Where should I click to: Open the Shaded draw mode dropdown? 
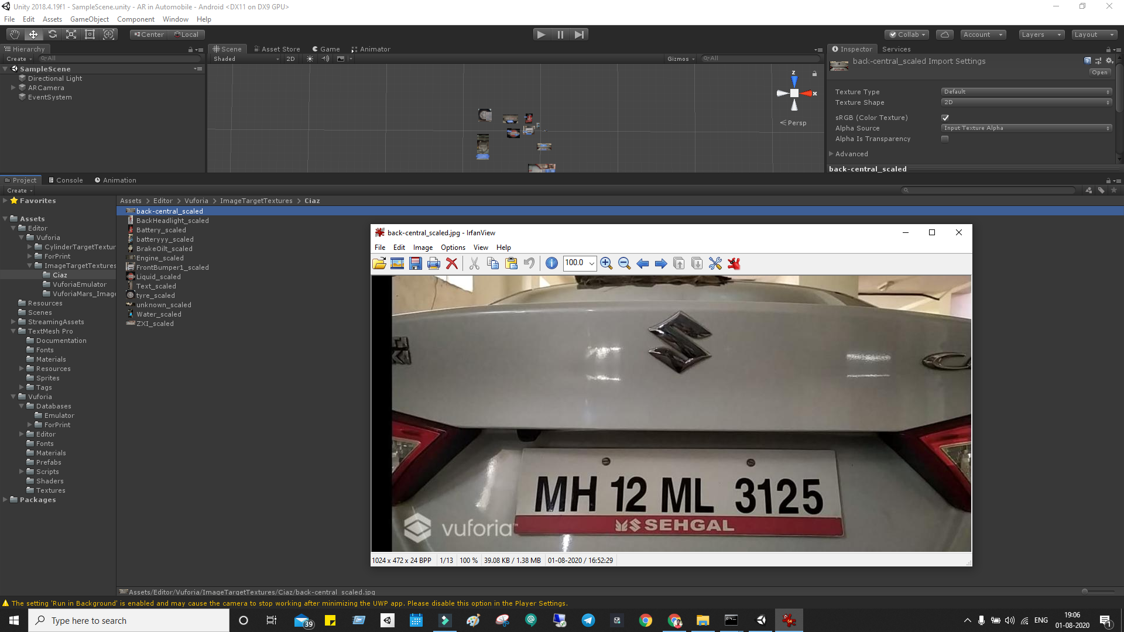click(x=246, y=59)
